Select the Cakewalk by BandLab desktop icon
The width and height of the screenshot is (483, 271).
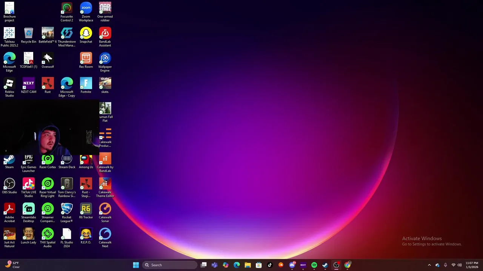click(105, 162)
